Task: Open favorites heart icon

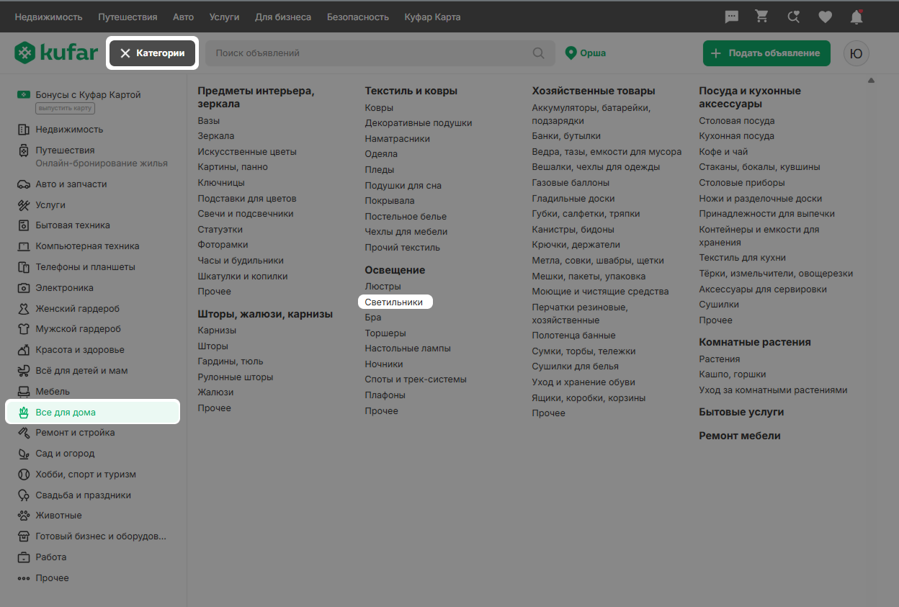Action: tap(825, 17)
